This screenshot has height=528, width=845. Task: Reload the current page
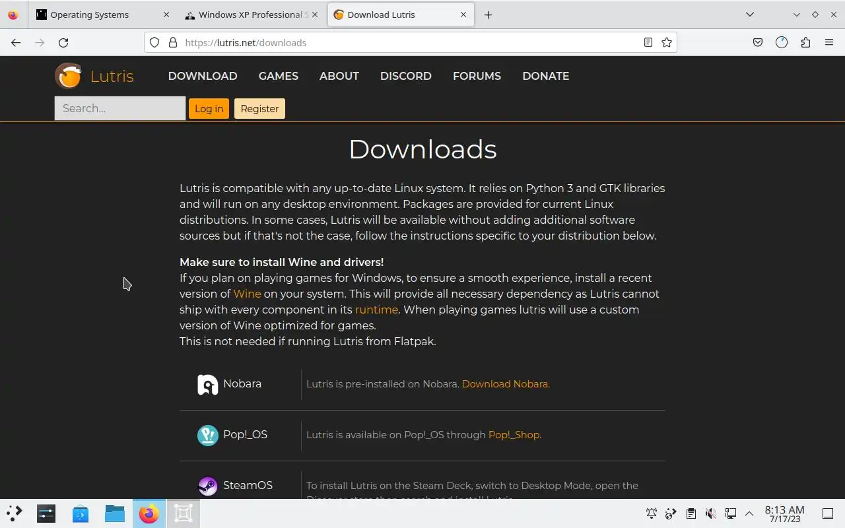pos(63,42)
